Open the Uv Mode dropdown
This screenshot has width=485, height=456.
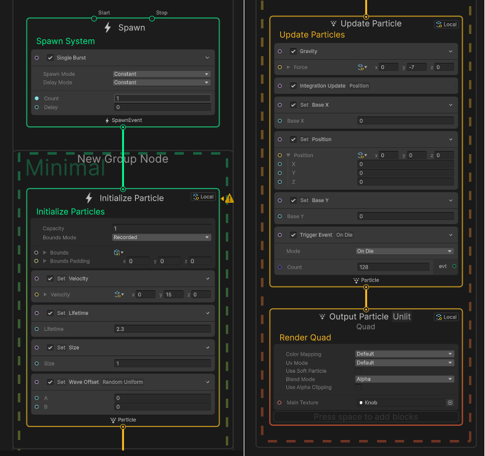(x=405, y=363)
